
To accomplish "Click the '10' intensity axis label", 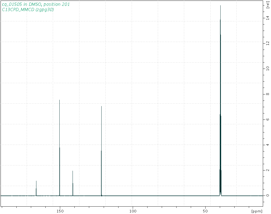I will tap(268, 68).
